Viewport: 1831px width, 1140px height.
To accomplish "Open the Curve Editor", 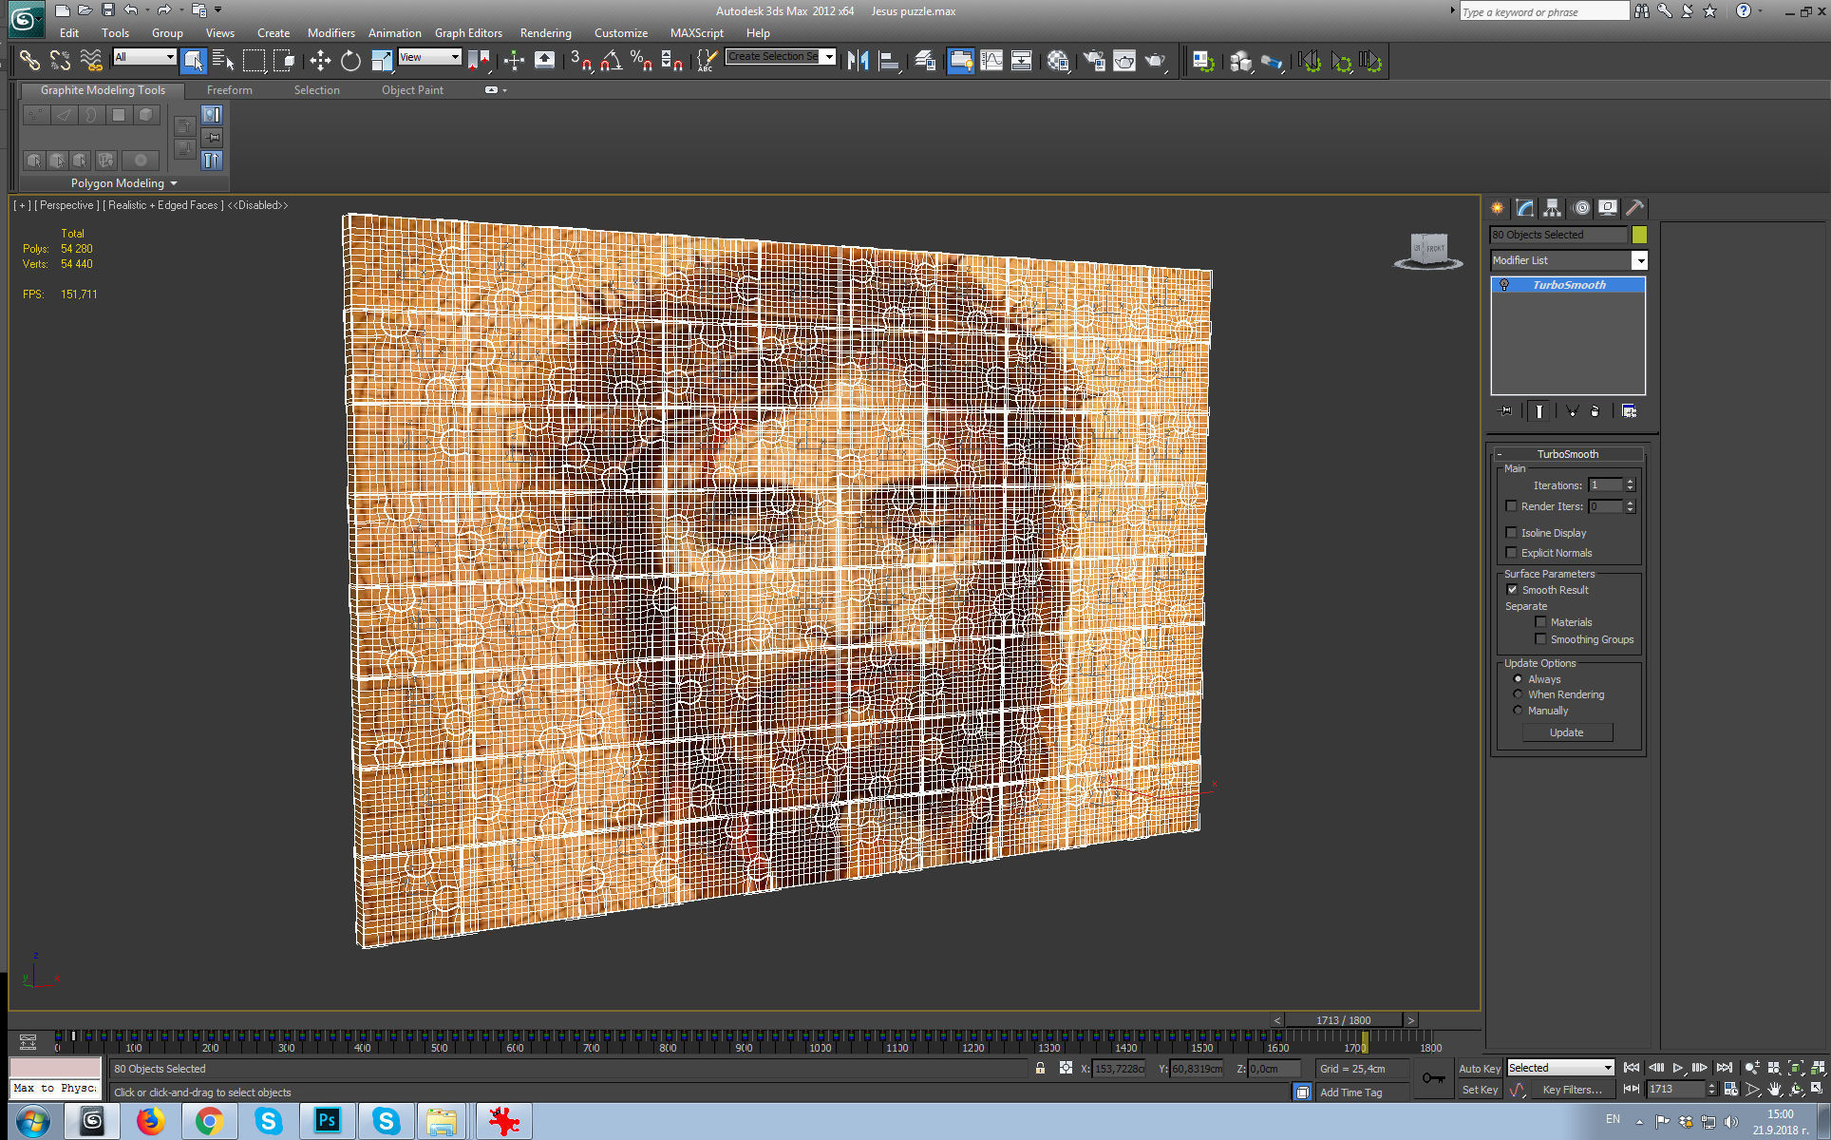I will (x=991, y=61).
